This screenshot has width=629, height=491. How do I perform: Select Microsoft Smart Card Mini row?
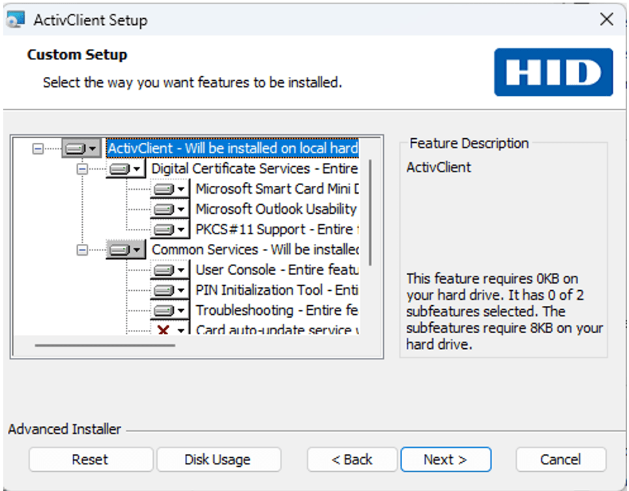(x=277, y=188)
